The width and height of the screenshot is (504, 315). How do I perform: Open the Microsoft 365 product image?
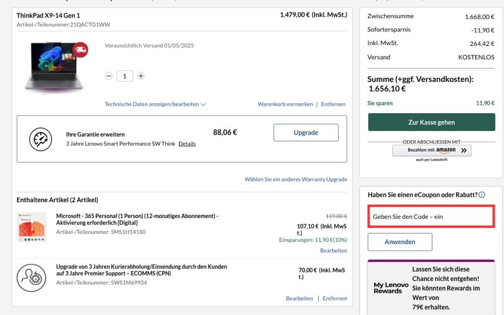coord(31,227)
